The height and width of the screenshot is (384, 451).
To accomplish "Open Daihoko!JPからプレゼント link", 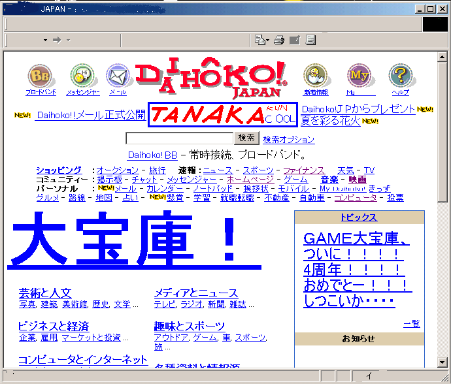I will coord(358,109).
